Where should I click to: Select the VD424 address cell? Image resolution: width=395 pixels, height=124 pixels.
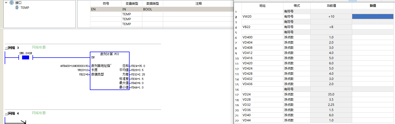(262, 68)
